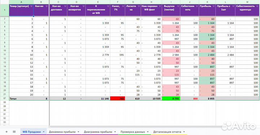This screenshot has width=260, height=135.
Task: Expand Детализация отчета tab options arrow
Action: pyautogui.click(x=184, y=132)
